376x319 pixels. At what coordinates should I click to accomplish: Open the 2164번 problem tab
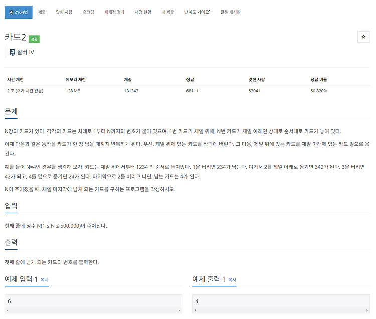click(x=19, y=12)
